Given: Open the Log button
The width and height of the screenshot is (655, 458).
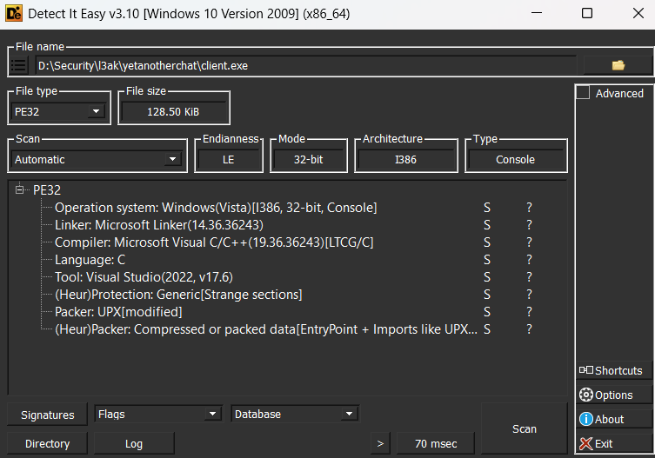Looking at the screenshot, I should pyautogui.click(x=134, y=444).
